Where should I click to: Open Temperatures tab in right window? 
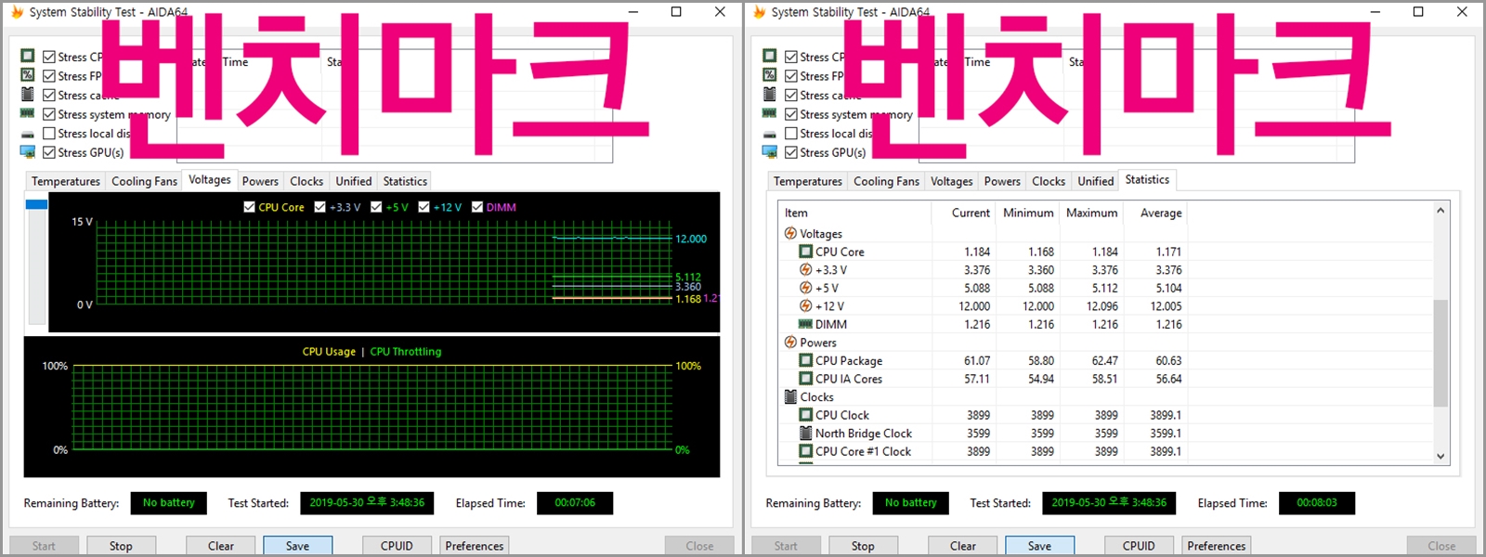(x=808, y=181)
